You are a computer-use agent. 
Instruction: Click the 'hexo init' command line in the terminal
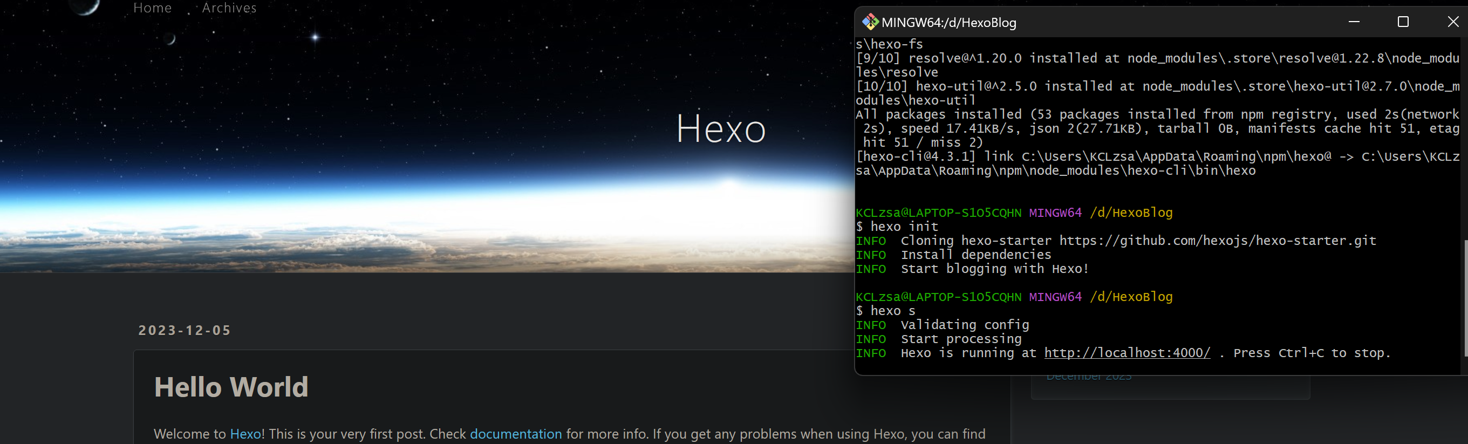coord(897,226)
